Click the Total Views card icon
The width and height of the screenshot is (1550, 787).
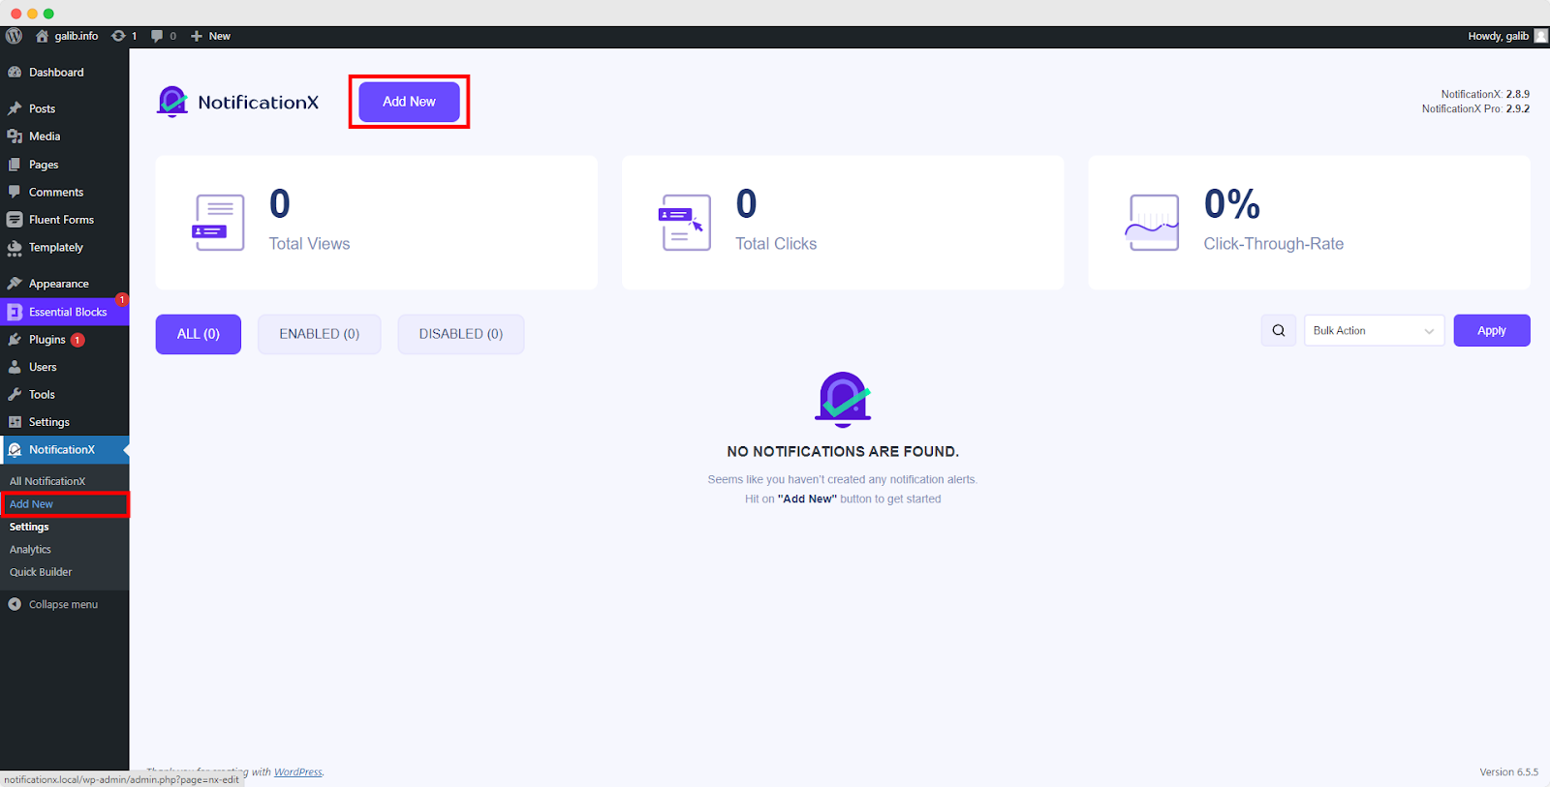[218, 223]
